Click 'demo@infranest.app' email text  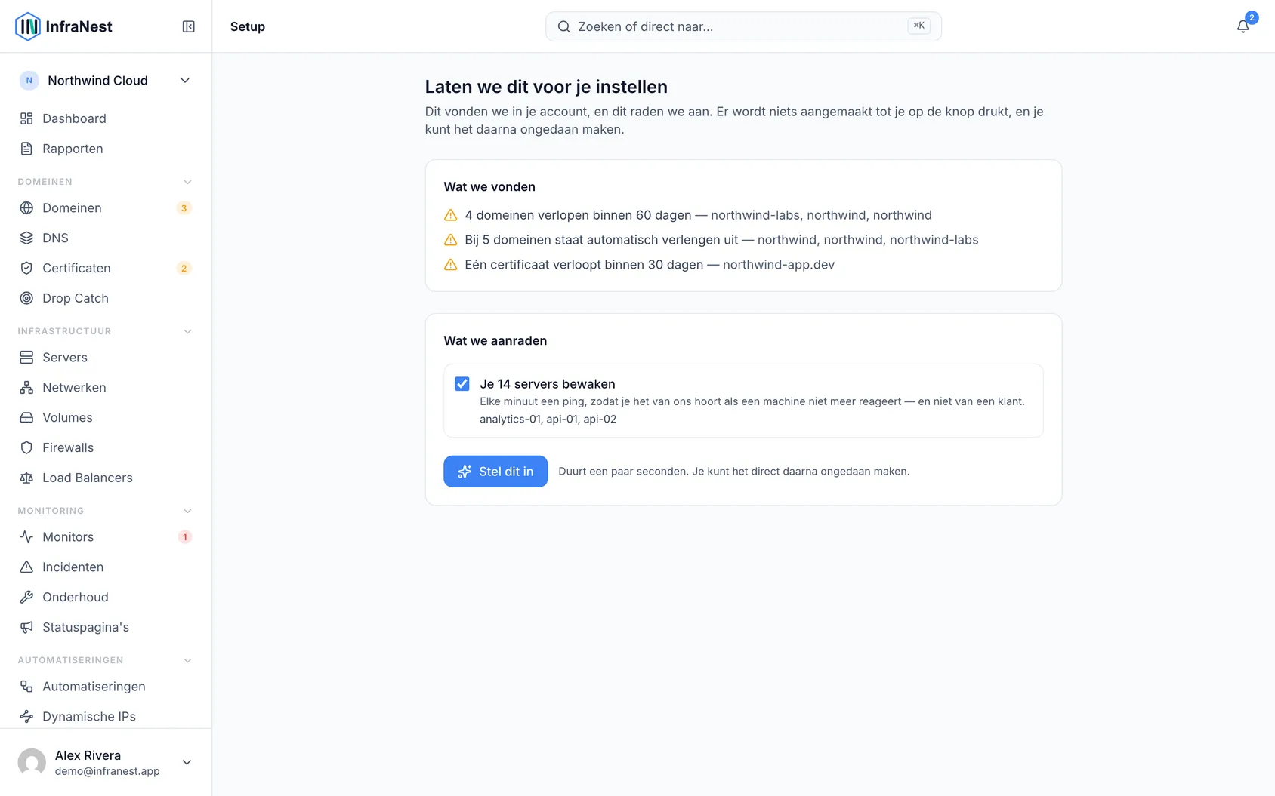(107, 771)
